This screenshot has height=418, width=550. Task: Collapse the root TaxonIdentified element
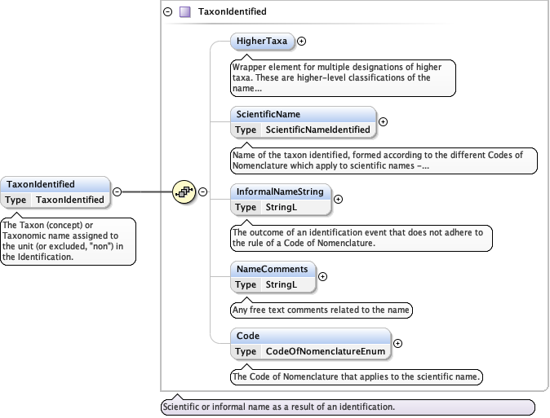(x=117, y=191)
